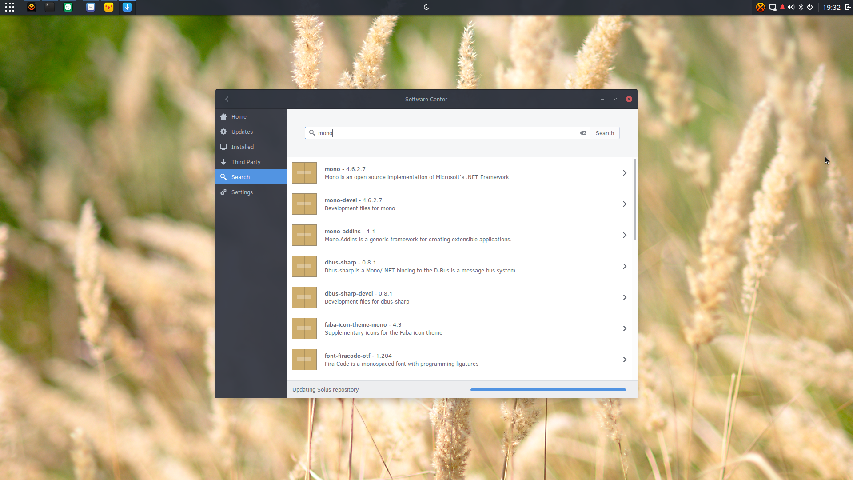The width and height of the screenshot is (853, 480).
Task: Click the font-firacode-otf package icon
Action: [304, 360]
